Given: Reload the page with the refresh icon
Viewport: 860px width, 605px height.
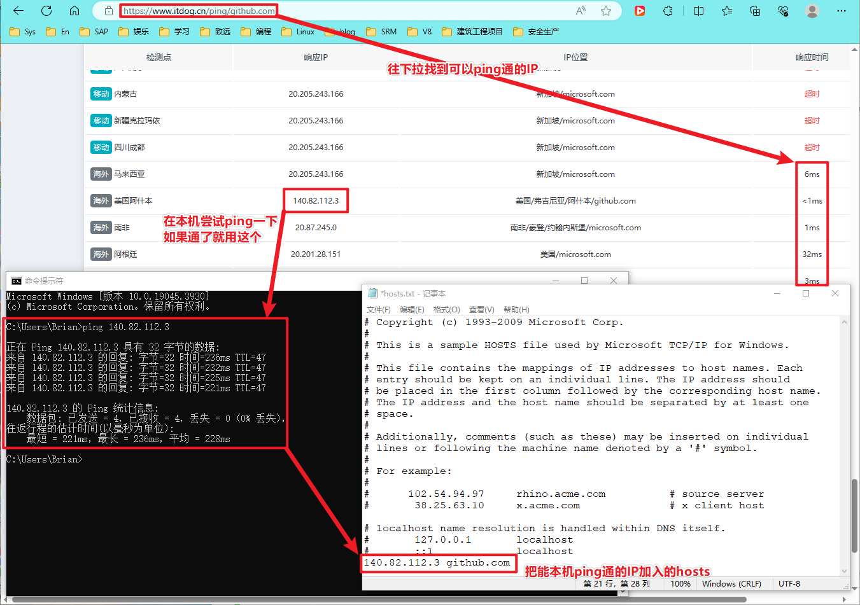Looking at the screenshot, I should pyautogui.click(x=46, y=11).
